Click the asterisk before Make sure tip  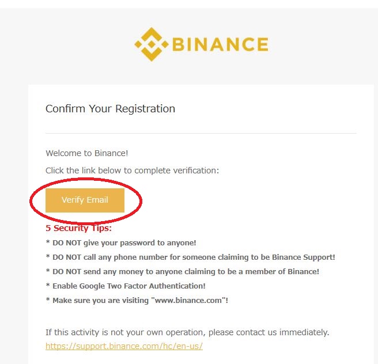click(x=48, y=299)
